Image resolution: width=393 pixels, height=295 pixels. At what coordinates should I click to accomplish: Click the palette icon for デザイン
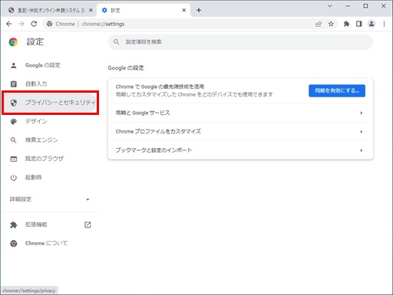(x=14, y=121)
